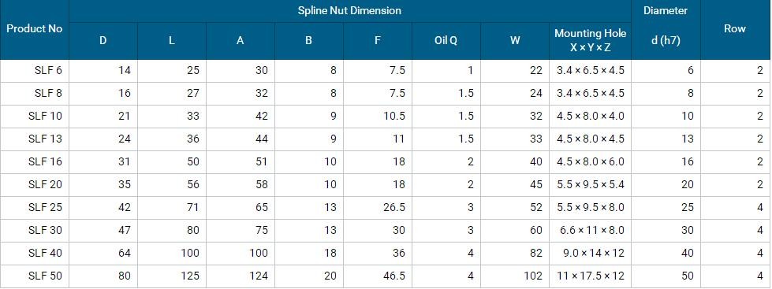772x289 pixels.
Task: Click the Mounting Hole X × Y × Z header
Action: click(591, 41)
